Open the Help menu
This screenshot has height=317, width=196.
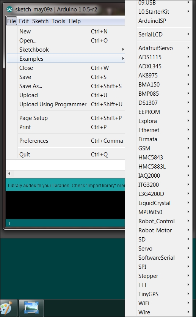coord(74,21)
